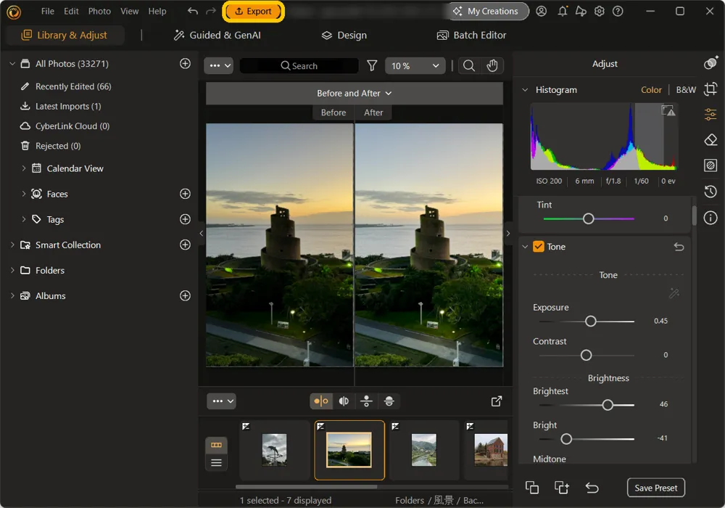Switch to Guided & GenAI tab
The width and height of the screenshot is (725, 508).
[217, 35]
